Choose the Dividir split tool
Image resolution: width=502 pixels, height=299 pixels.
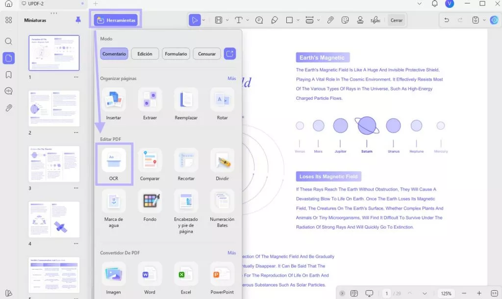[222, 160]
